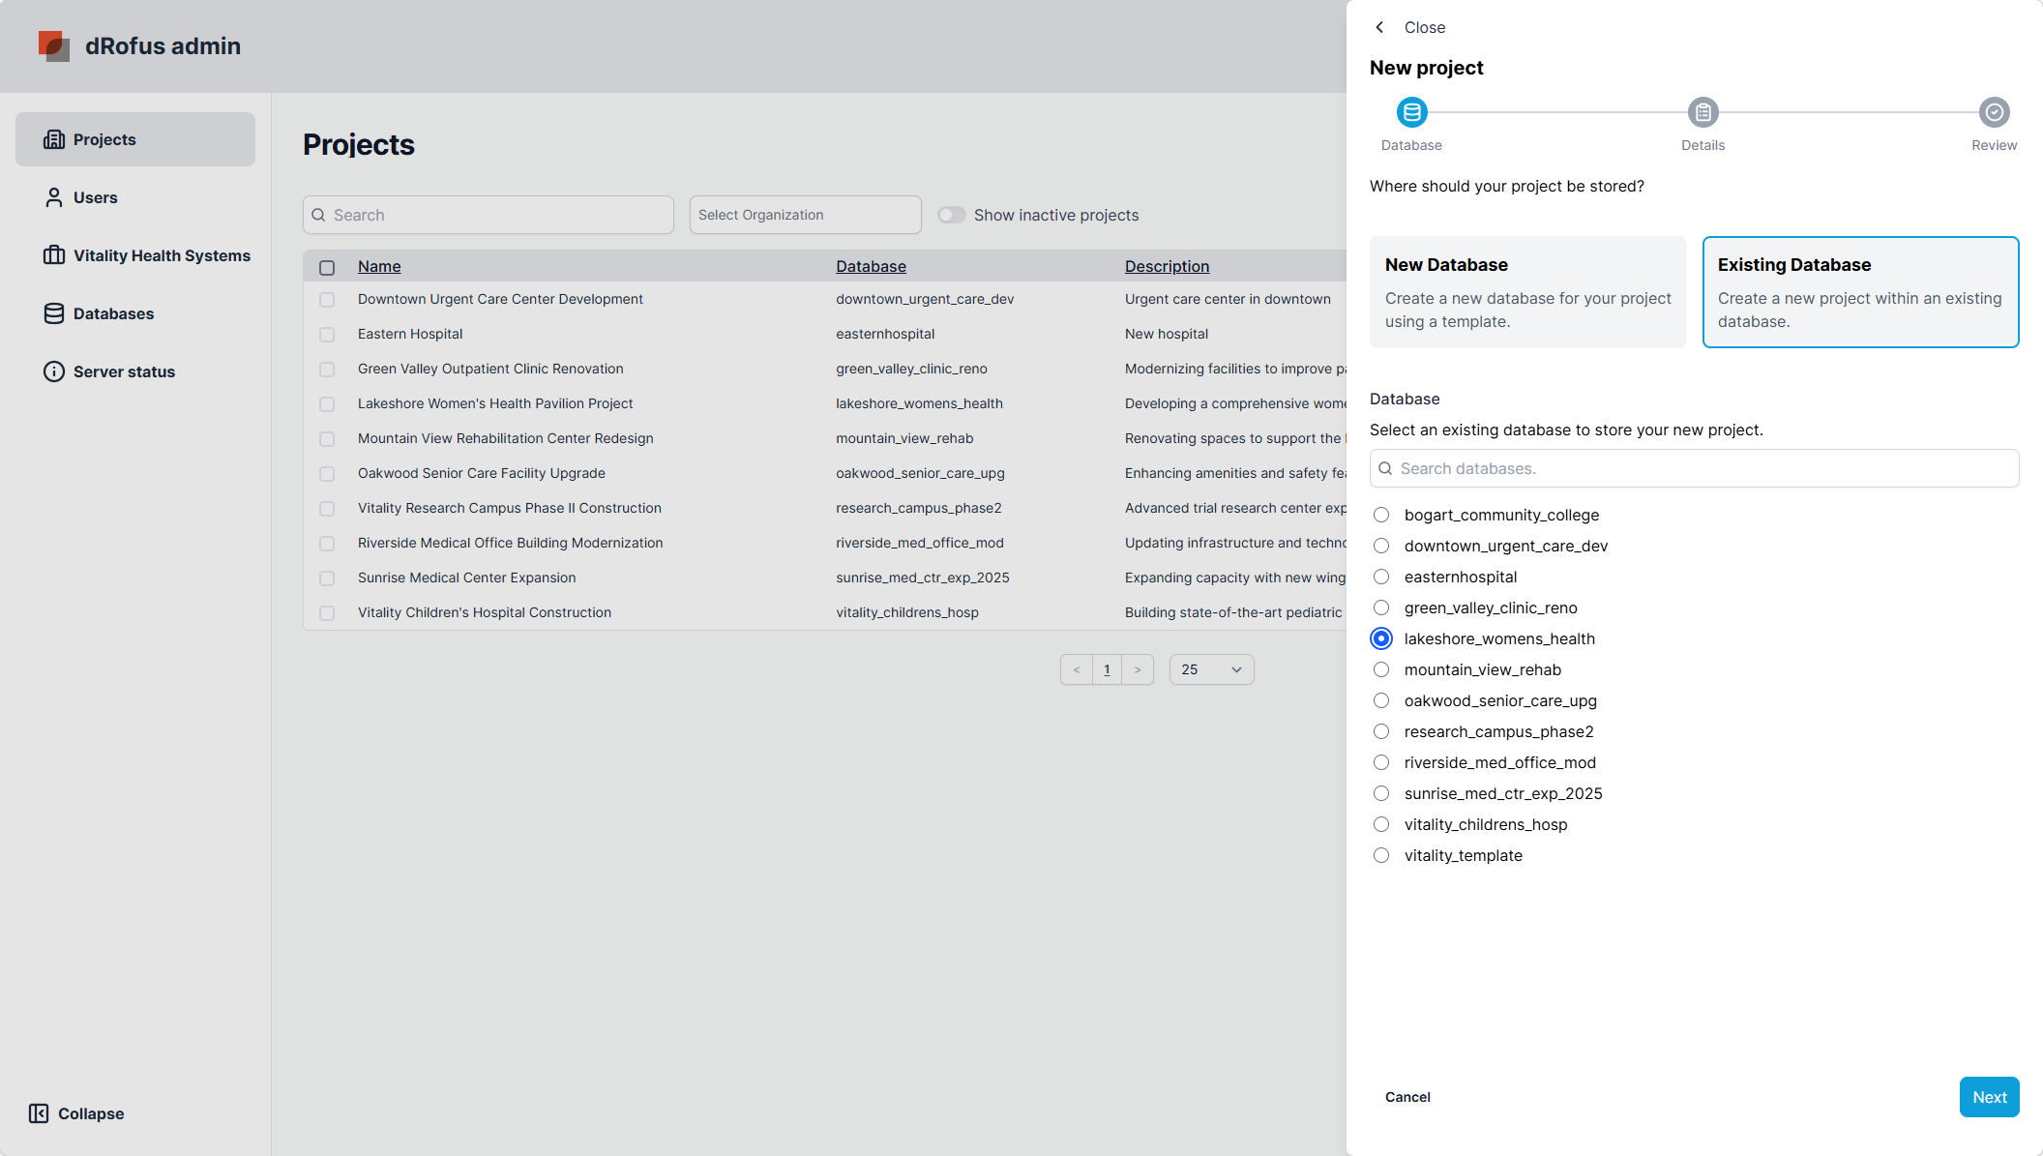Sort table by Description column header
The height and width of the screenshot is (1156, 2043).
1167,266
